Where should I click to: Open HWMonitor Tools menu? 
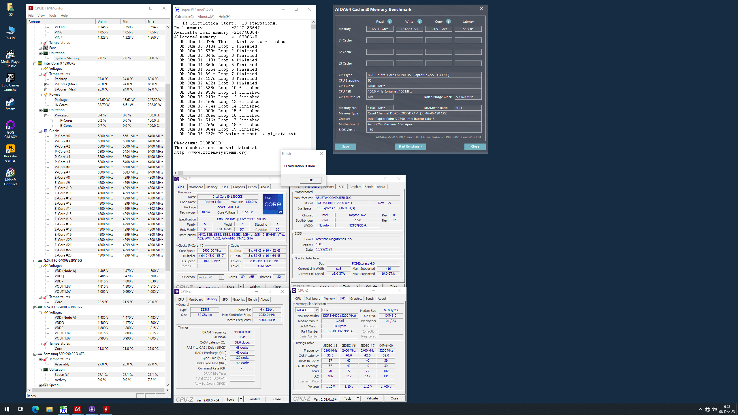52,16
